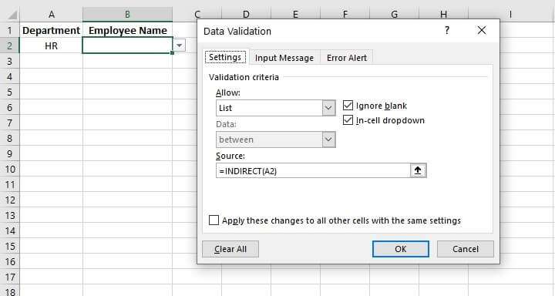The width and height of the screenshot is (555, 296).
Task: Switch to the Input Message tab
Action: 284,58
